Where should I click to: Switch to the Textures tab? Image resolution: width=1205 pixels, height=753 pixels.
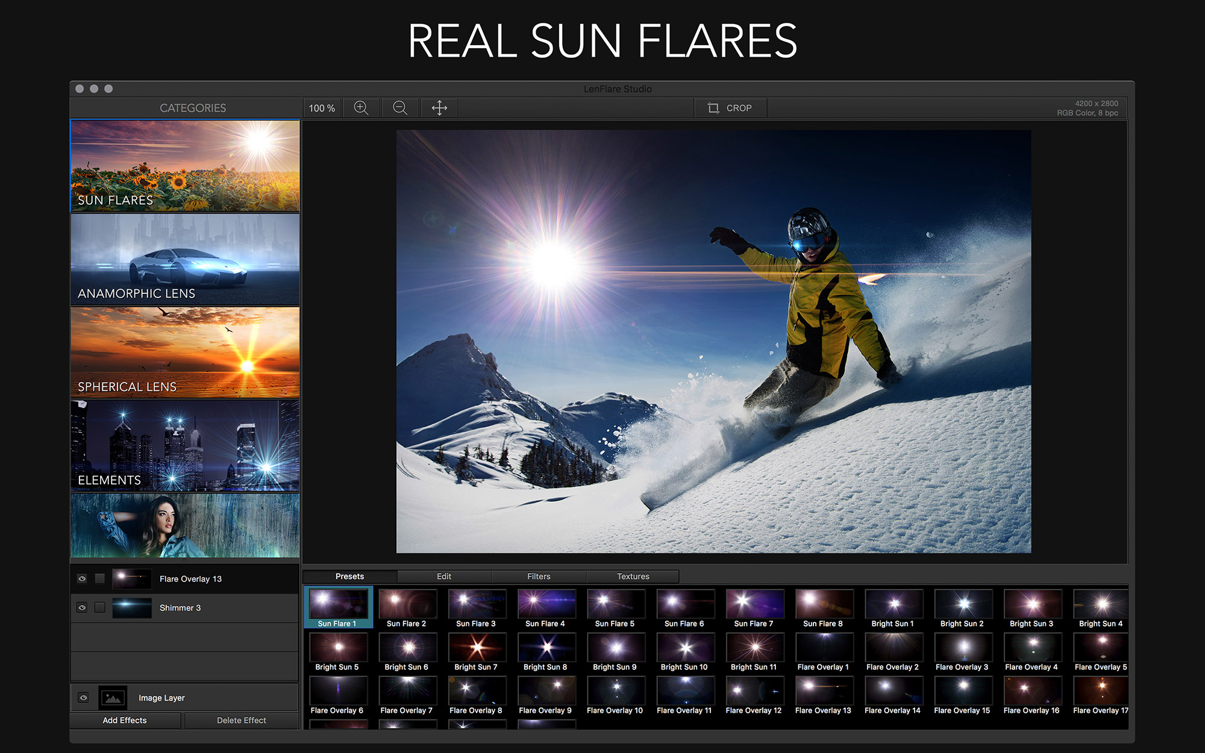[633, 576]
